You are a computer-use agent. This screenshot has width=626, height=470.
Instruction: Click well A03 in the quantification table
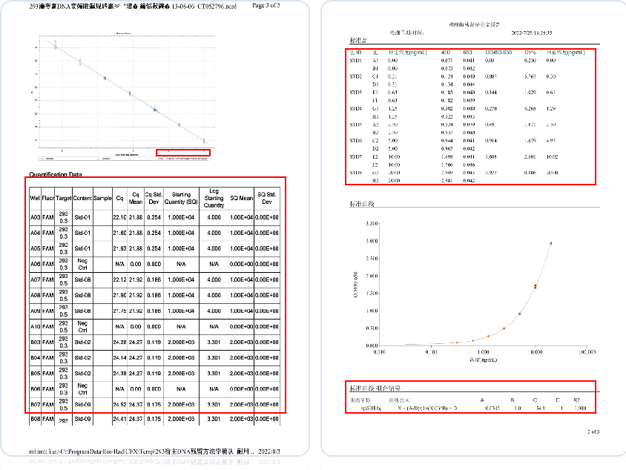click(x=35, y=216)
